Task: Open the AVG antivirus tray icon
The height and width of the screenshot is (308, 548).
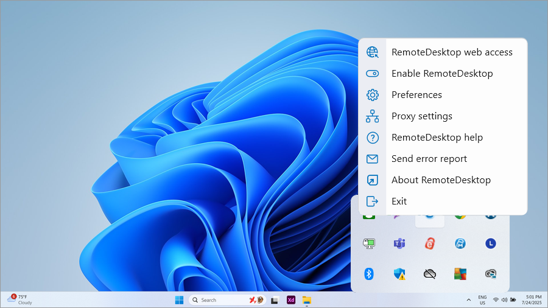Action: (460, 274)
